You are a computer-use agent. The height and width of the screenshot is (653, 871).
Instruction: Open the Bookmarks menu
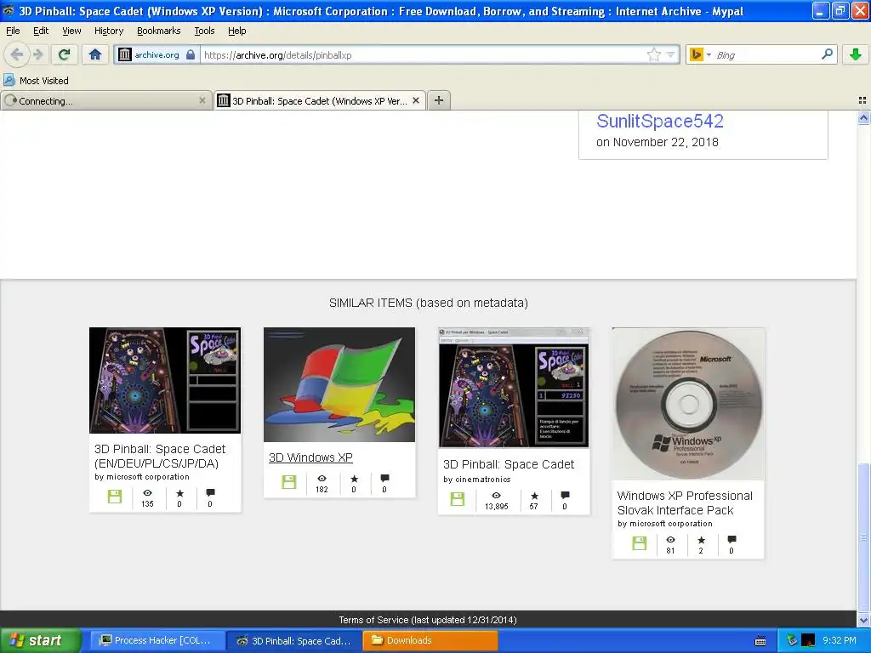(158, 31)
